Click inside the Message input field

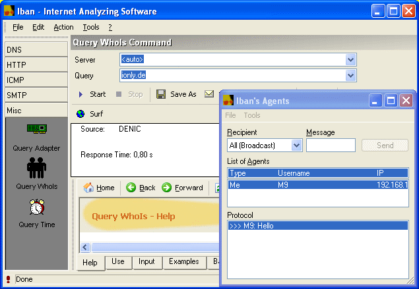(331, 145)
